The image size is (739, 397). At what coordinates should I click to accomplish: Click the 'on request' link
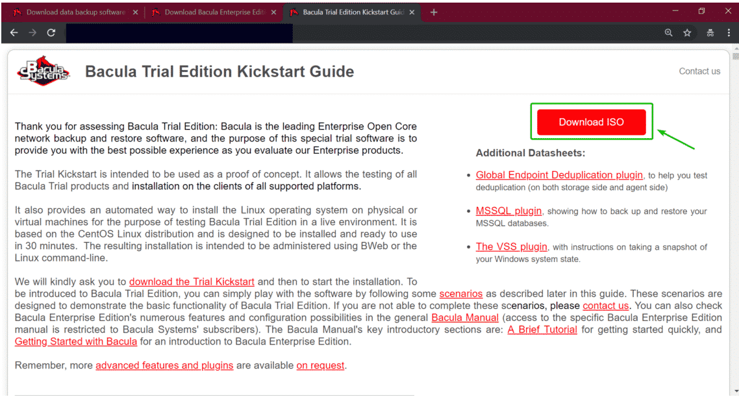tap(321, 365)
